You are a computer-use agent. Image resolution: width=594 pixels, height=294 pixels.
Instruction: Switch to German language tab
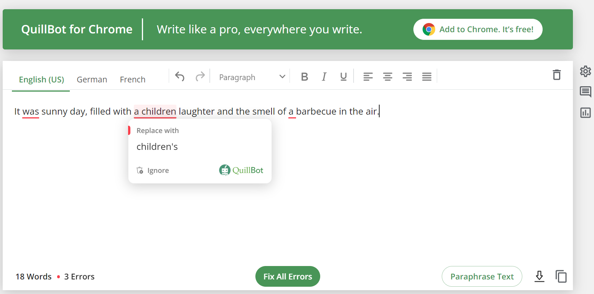(x=92, y=80)
